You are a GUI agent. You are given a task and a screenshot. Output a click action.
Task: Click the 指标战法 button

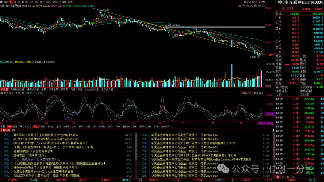[247, 93]
